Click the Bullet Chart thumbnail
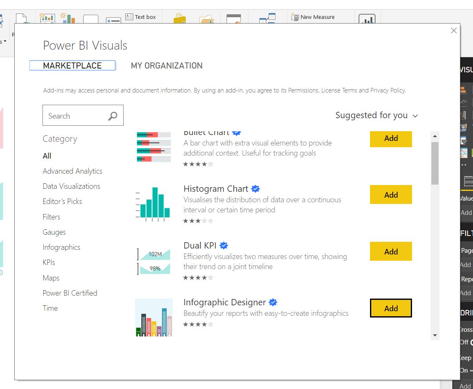Screen dimensions: 473x389 point(154,147)
